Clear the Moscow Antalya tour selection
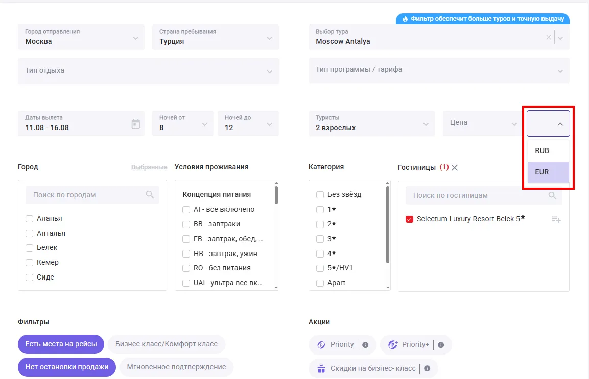Screen dimensions: 589x379 tap(549, 37)
